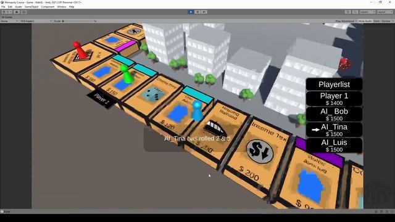Screen dimensions: 395x222
Task: Toggle the Stats overlay
Action: 376,21
